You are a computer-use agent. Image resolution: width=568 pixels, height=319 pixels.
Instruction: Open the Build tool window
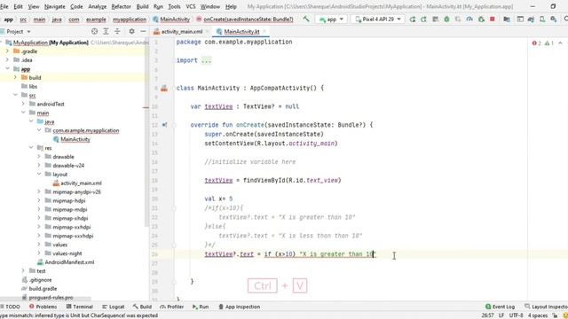(x=142, y=307)
